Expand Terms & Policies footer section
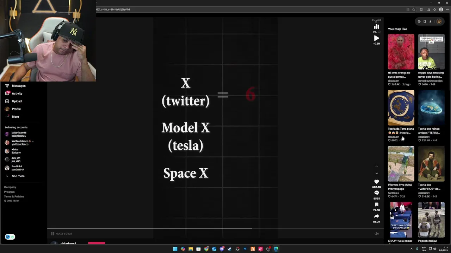Viewport: 451px width, 253px height. pos(14,196)
